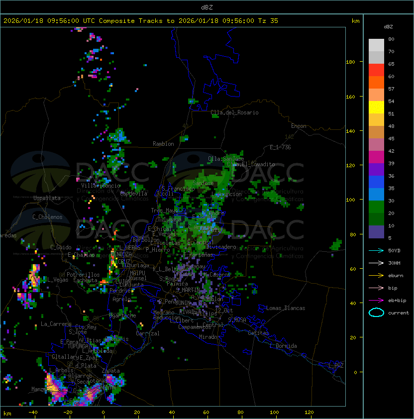The height and width of the screenshot is (419, 414).
Task: Pick the green 20–30 dBZ swatch
Action: (x=376, y=207)
